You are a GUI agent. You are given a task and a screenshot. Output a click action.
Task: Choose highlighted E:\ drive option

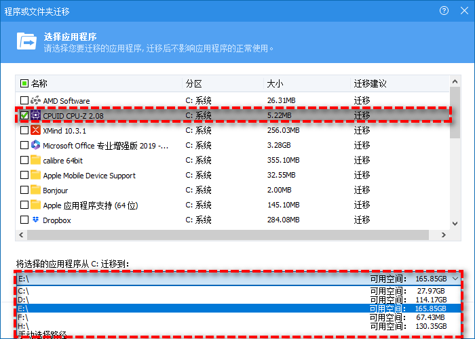(238, 308)
